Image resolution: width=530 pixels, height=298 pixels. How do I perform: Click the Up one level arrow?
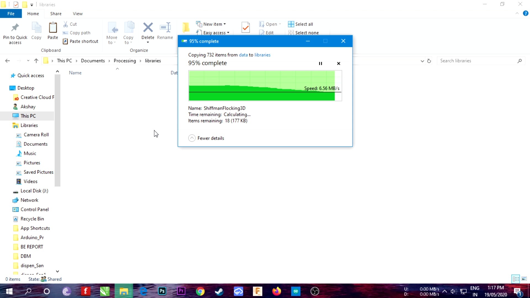(36, 61)
